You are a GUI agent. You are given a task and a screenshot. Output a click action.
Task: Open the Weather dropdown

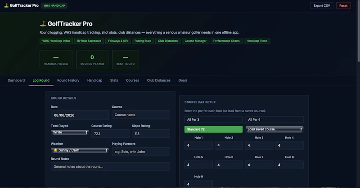tap(80, 150)
